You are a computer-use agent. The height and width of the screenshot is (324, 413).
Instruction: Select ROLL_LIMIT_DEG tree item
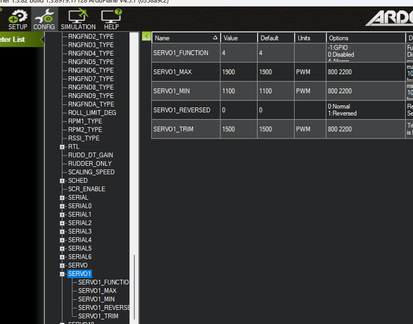pos(92,113)
